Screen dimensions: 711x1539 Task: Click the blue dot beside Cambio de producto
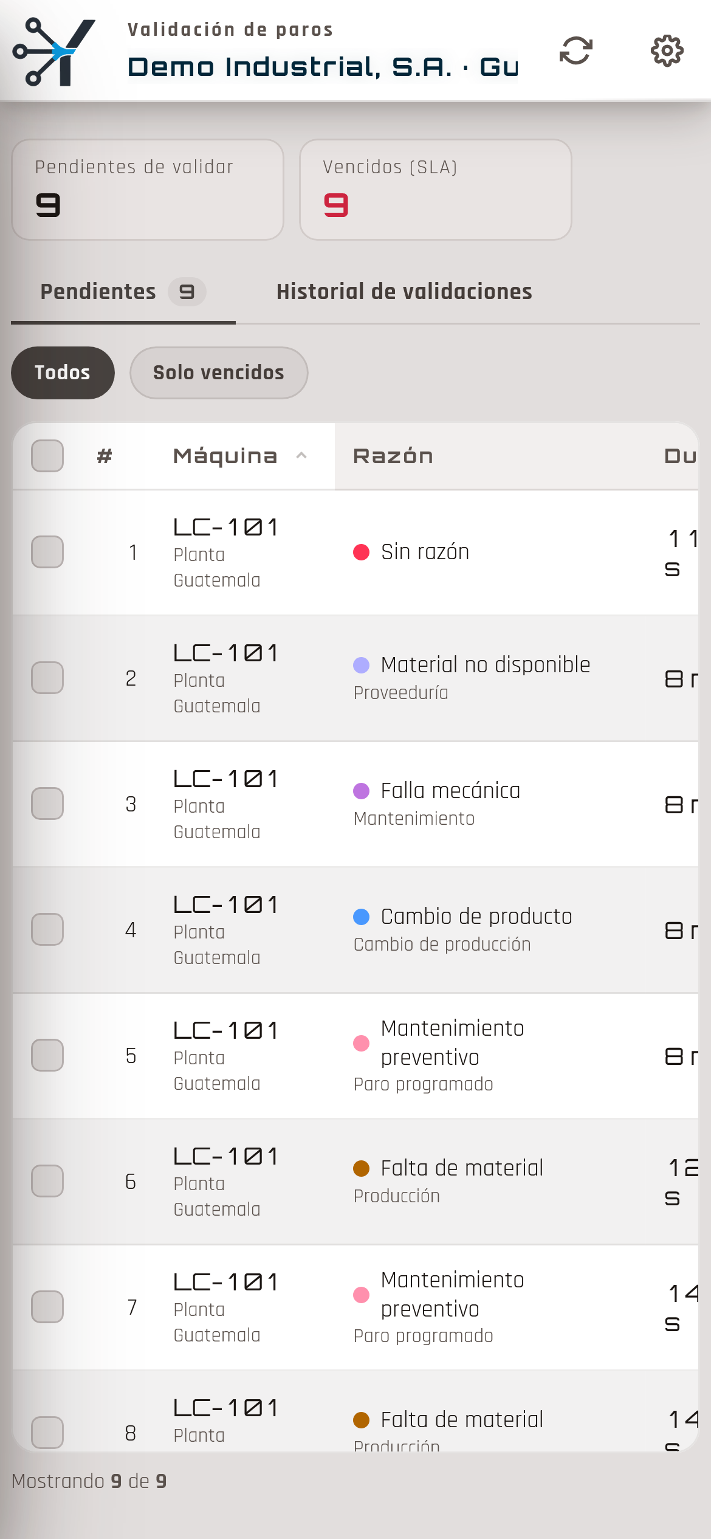point(361,917)
